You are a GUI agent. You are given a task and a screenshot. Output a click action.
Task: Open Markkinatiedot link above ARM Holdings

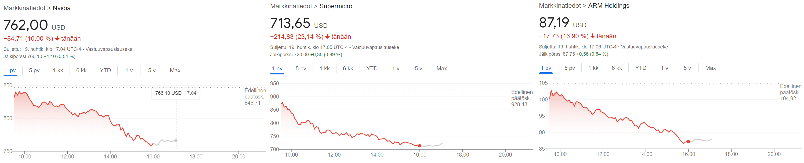560,6
